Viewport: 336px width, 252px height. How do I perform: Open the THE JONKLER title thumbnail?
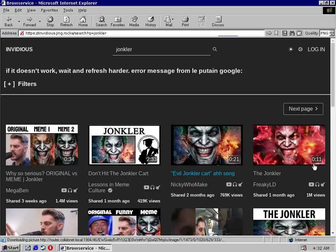pyautogui.click(x=289, y=222)
